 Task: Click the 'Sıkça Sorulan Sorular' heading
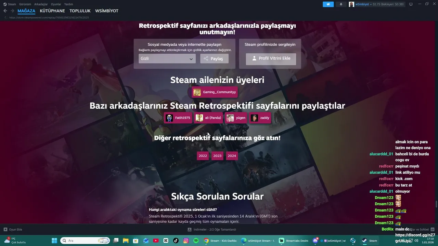217,196
